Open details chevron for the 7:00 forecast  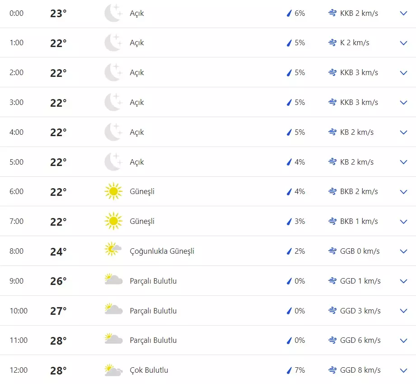pyautogui.click(x=404, y=222)
